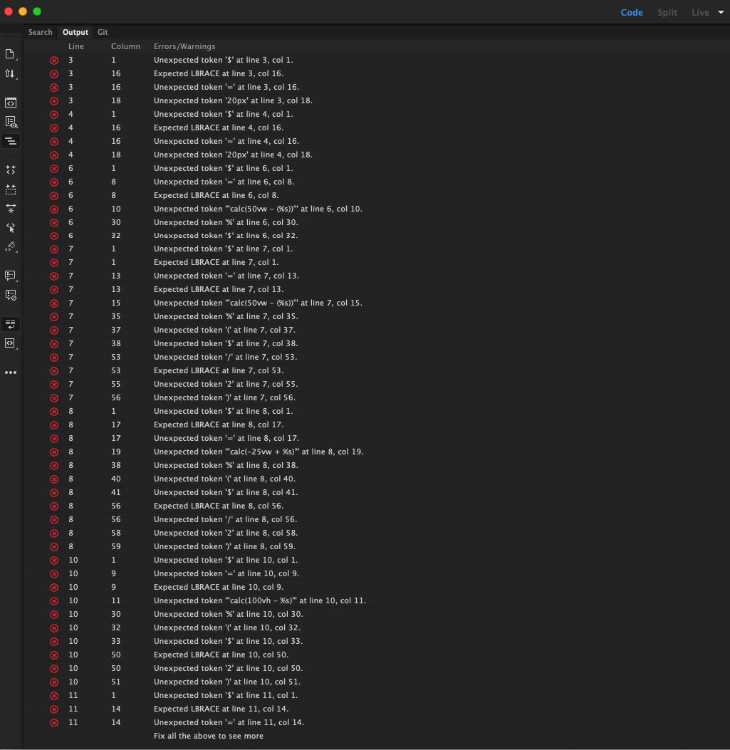Viewport: 730px width, 750px height.
Task: Click the Apply Comment bubble icon
Action: (9, 276)
